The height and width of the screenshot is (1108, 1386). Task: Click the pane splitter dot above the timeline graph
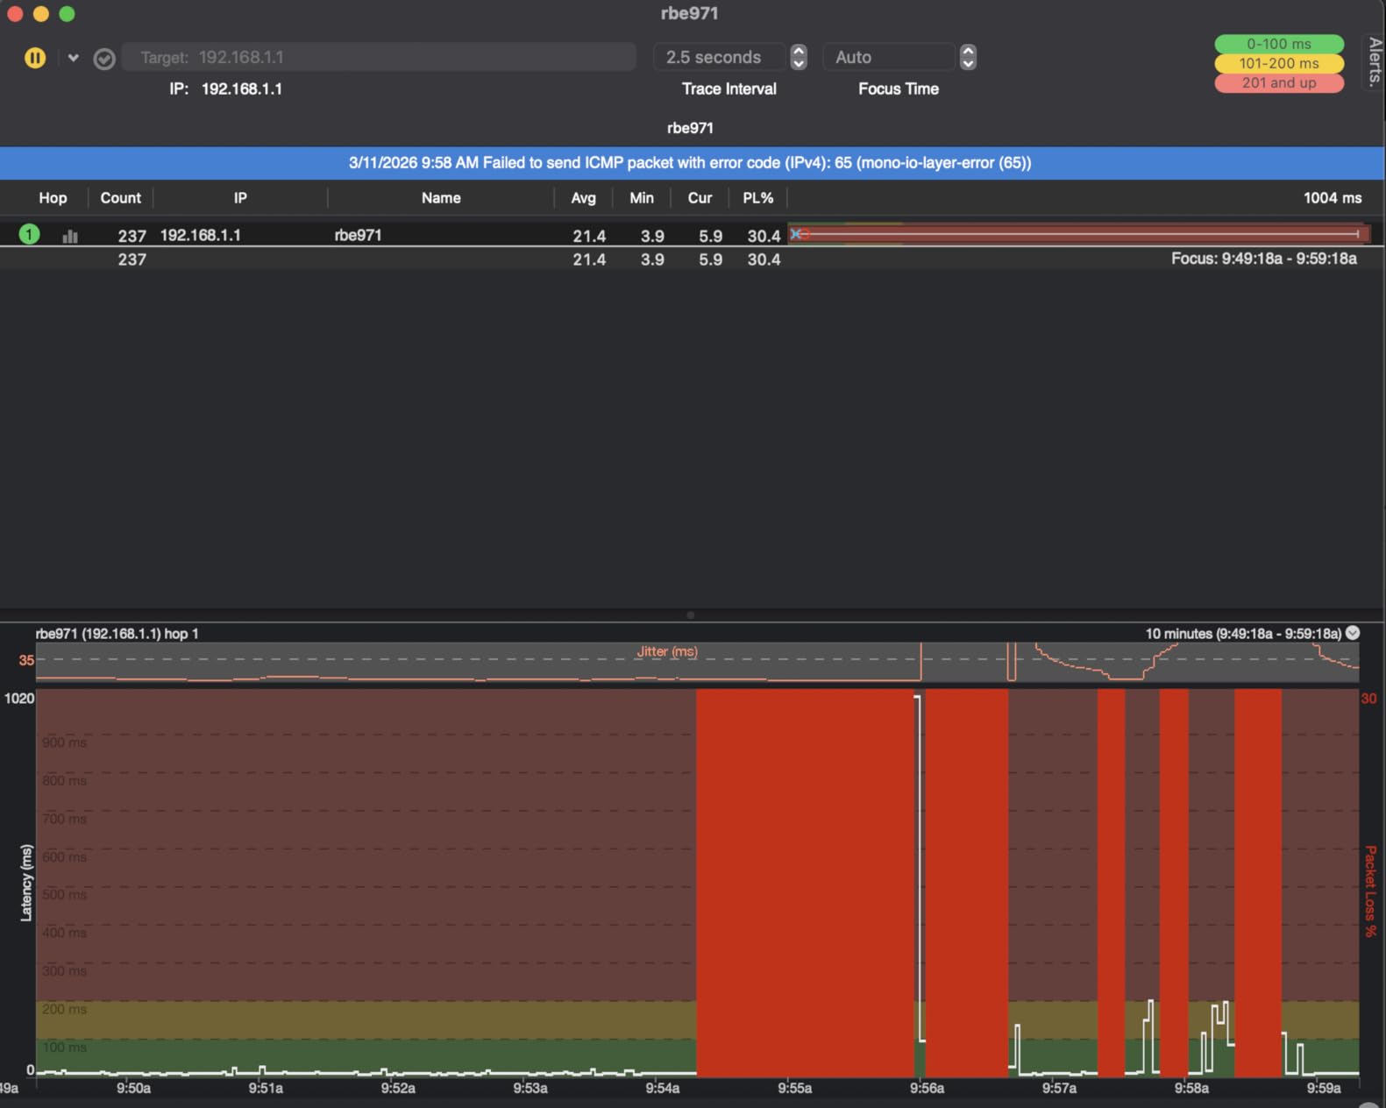[x=691, y=615]
